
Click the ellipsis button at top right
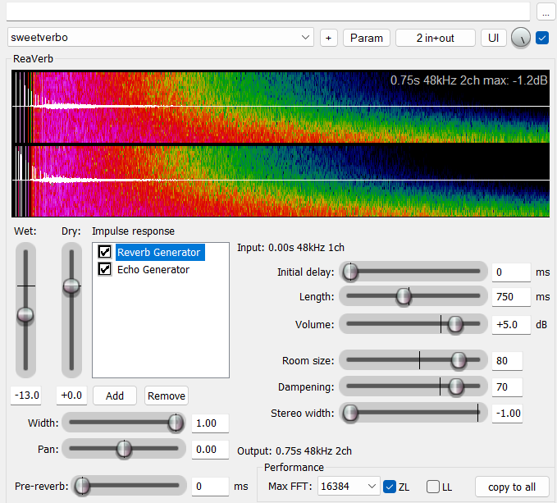pos(546,11)
